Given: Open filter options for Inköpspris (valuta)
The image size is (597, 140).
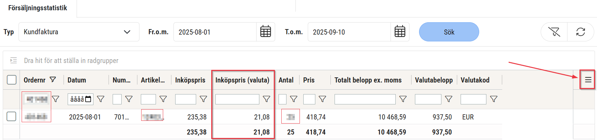Looking at the screenshot, I should 266,99.
